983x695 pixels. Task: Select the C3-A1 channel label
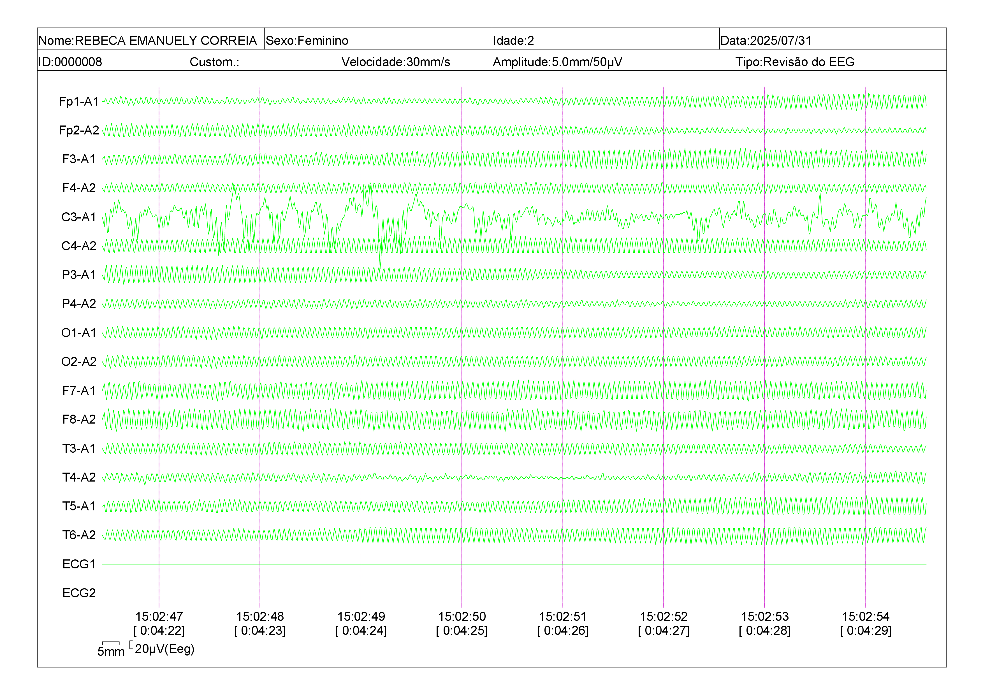point(79,217)
